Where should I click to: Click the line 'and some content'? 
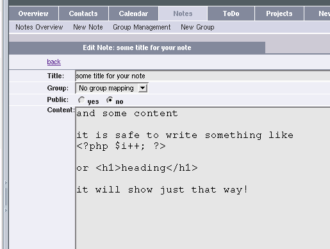tap(127, 114)
